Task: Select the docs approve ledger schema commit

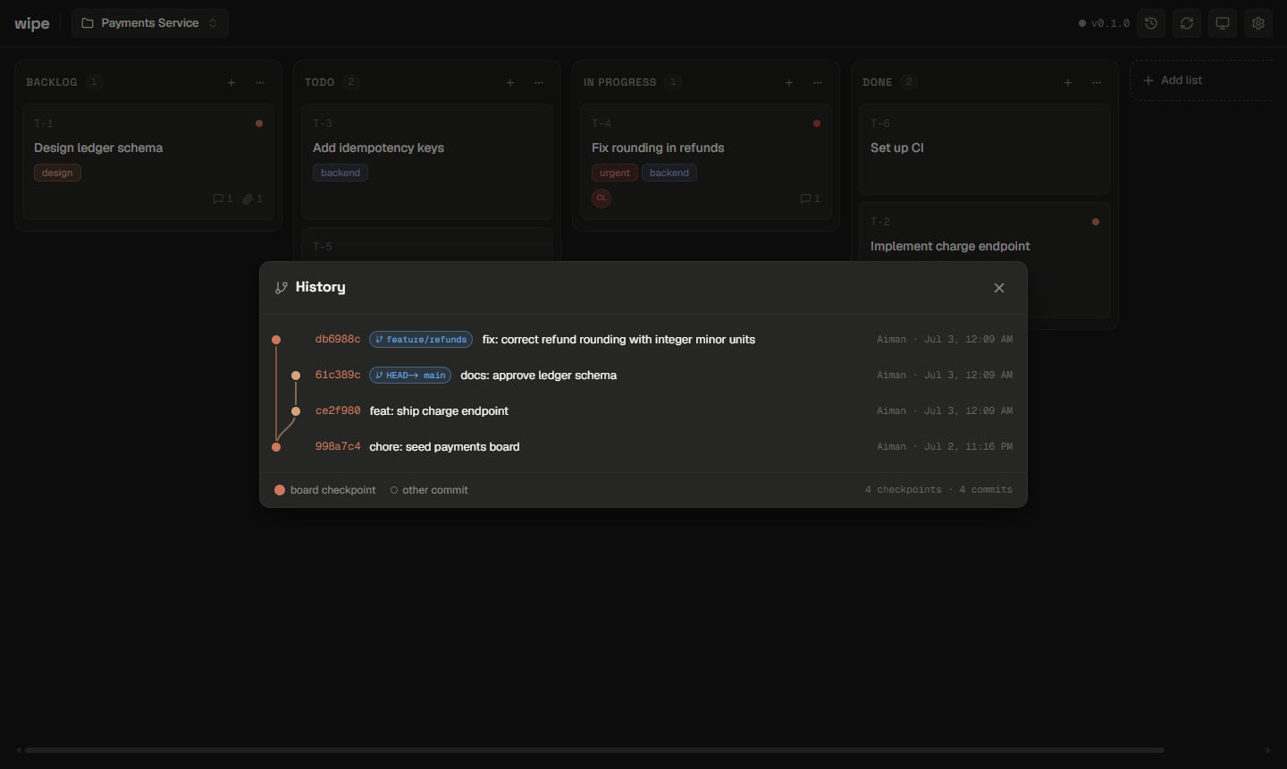Action: point(538,376)
